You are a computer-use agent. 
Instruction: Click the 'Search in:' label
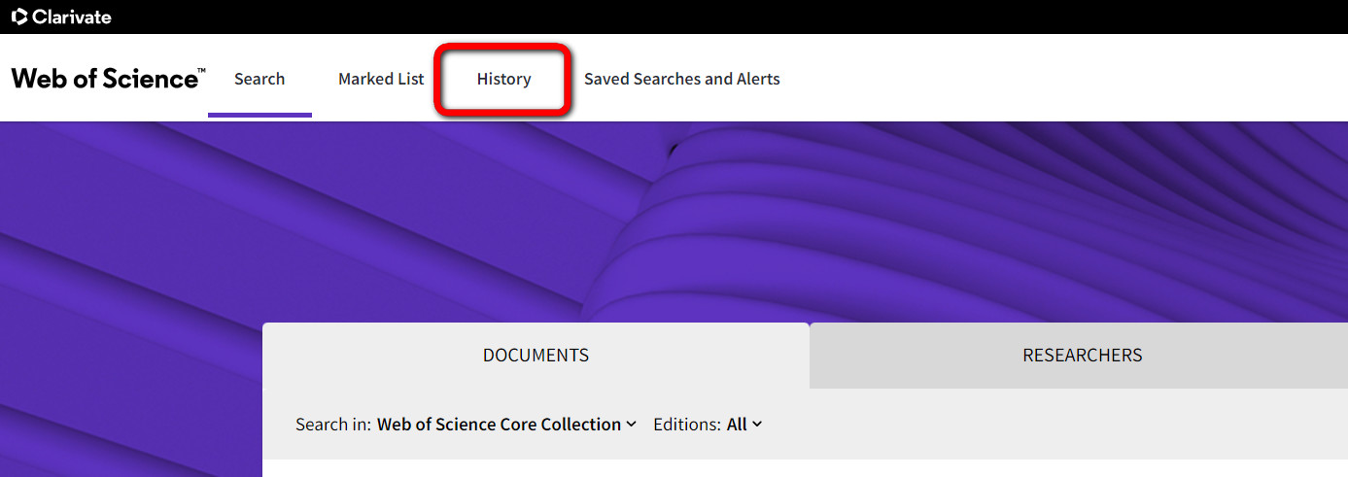[x=334, y=425]
